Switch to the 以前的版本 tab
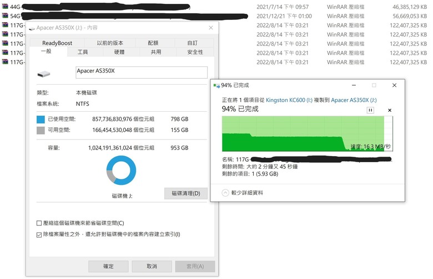This screenshot has height=279, width=433. (x=110, y=43)
